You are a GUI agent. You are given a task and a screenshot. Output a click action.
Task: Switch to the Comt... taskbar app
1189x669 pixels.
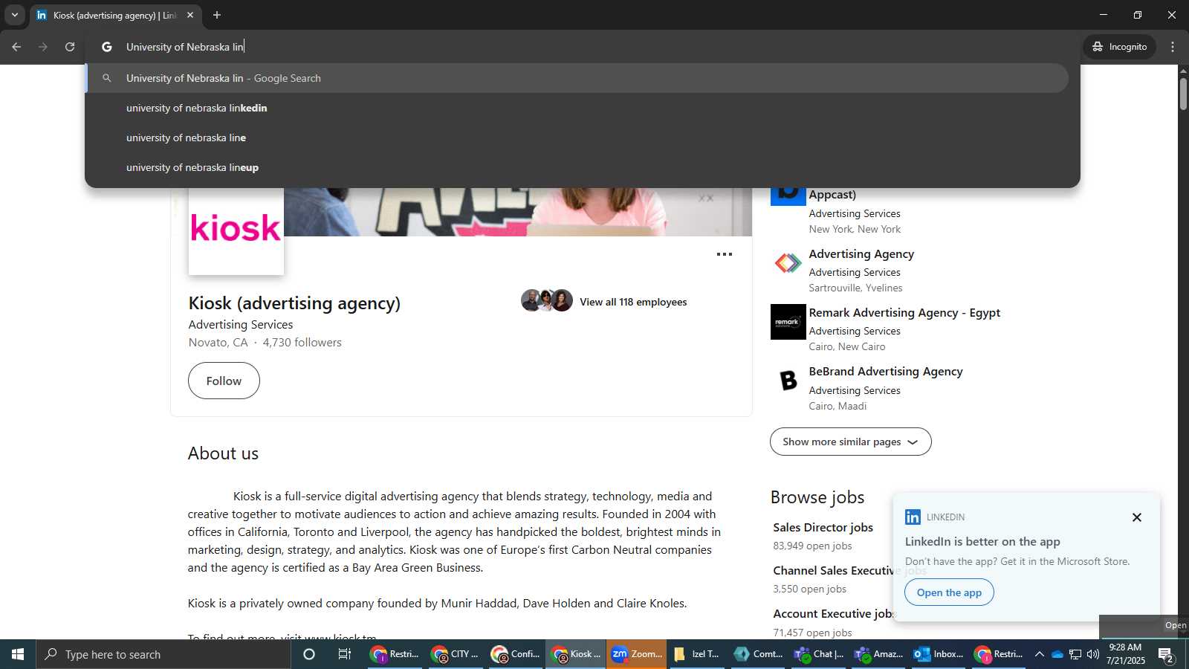coord(757,654)
